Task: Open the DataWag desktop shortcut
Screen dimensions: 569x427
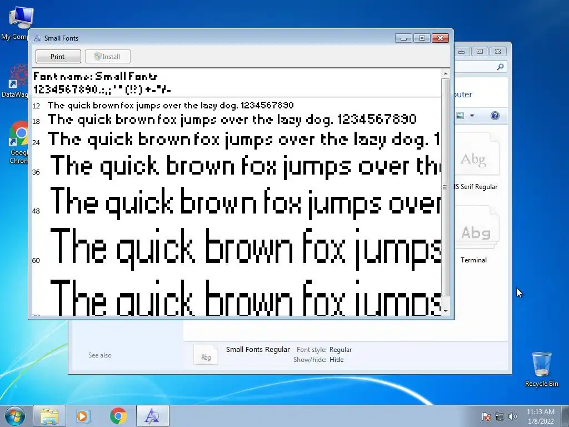Action: point(15,81)
